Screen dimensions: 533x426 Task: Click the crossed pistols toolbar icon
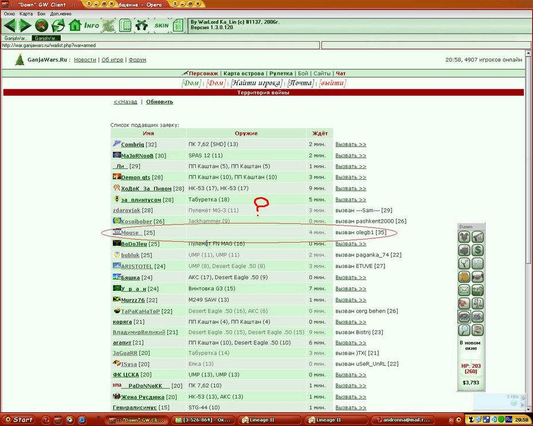[x=142, y=25]
